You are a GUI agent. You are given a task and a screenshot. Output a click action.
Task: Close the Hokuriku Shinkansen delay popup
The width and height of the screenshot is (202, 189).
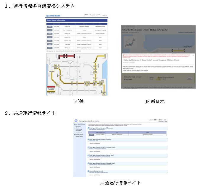pyautogui.click(x=193, y=55)
